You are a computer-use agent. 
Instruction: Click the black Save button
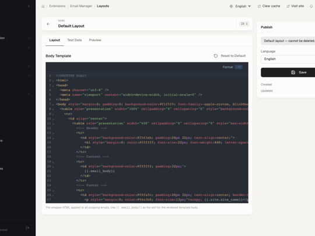coord(288,72)
